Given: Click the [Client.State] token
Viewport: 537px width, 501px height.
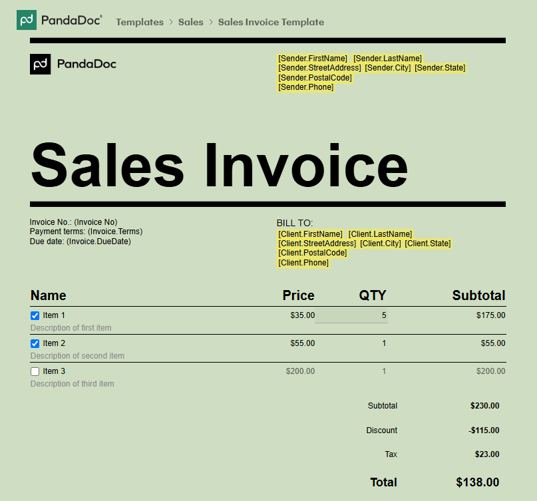Looking at the screenshot, I should [x=428, y=244].
